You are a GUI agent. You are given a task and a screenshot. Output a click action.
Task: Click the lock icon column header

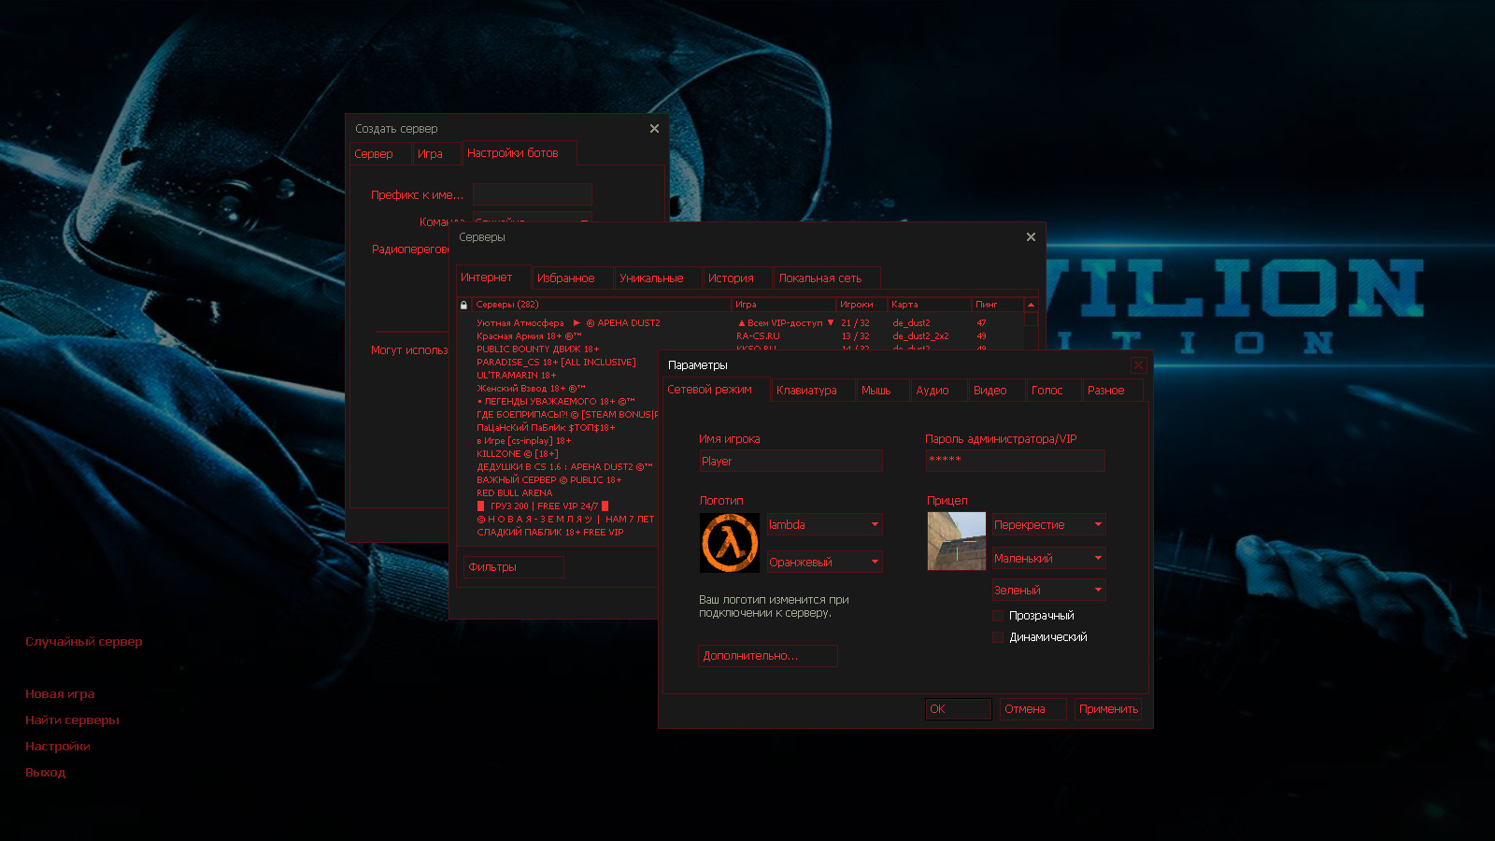(463, 305)
